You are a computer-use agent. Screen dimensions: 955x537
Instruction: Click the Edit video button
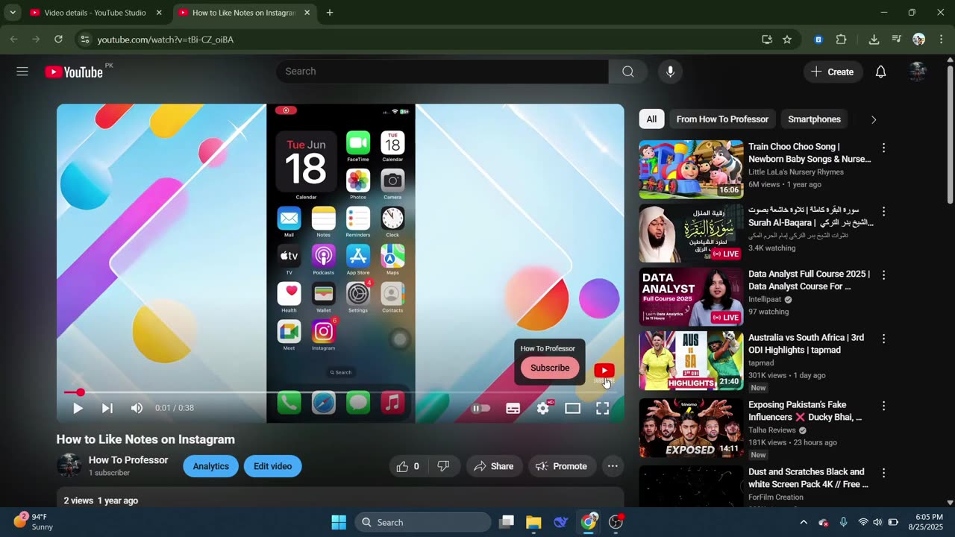(272, 466)
